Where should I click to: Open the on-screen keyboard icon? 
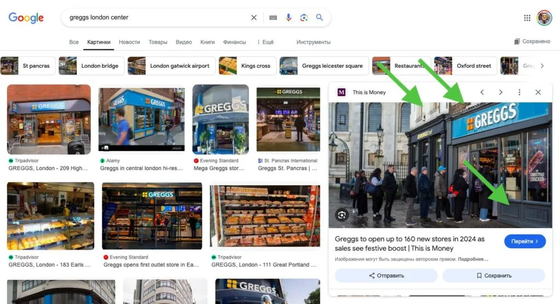pyautogui.click(x=273, y=17)
